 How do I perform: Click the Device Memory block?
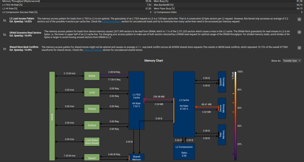point(222,108)
